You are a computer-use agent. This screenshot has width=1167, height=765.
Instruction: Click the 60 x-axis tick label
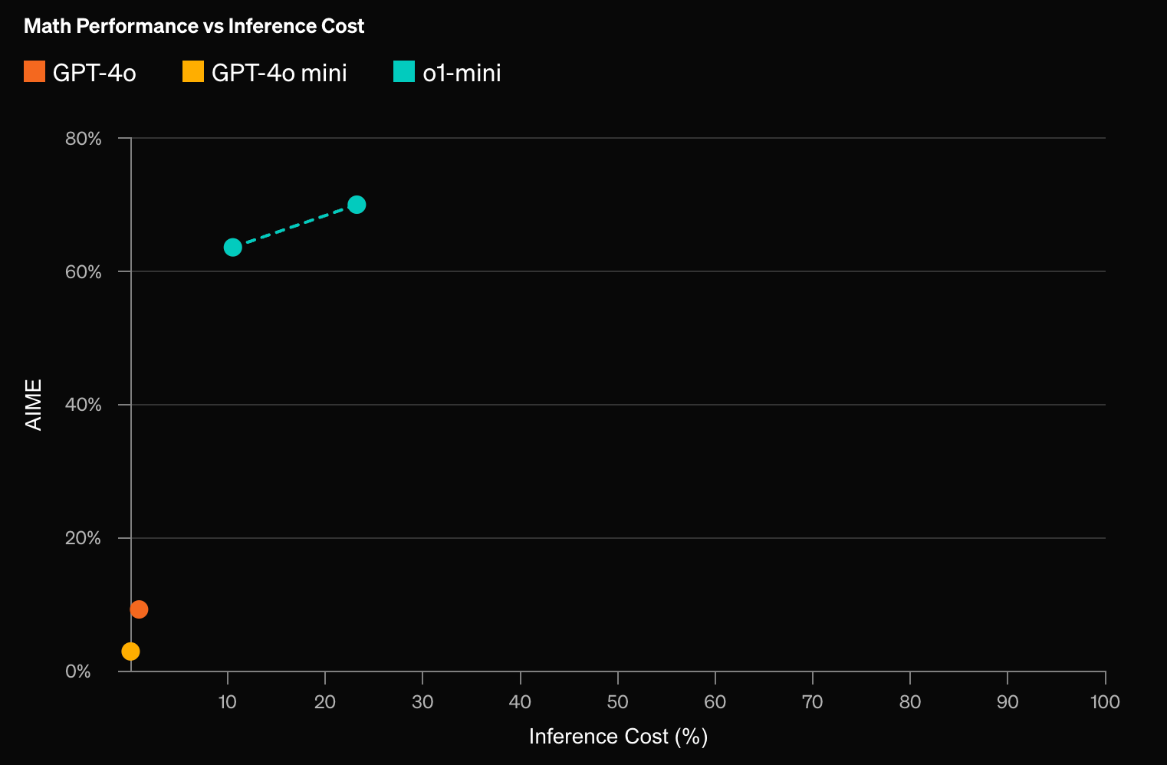point(715,702)
